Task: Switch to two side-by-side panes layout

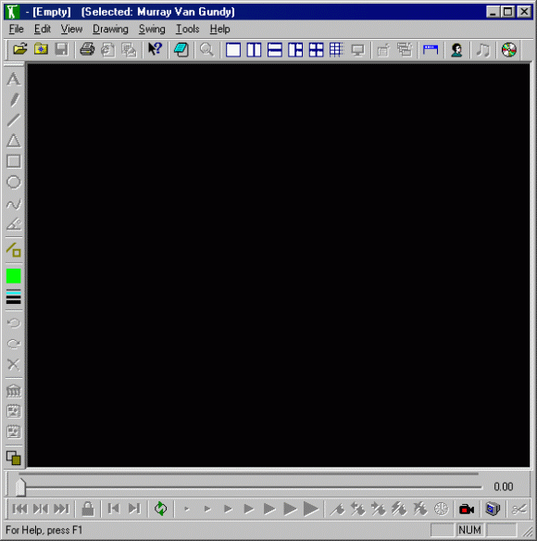Action: tap(254, 50)
